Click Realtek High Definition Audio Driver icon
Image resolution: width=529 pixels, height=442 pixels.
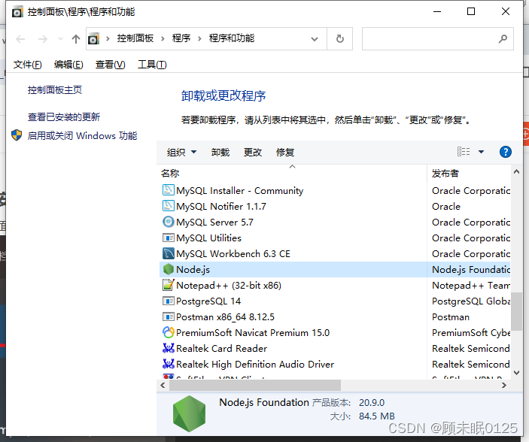168,364
